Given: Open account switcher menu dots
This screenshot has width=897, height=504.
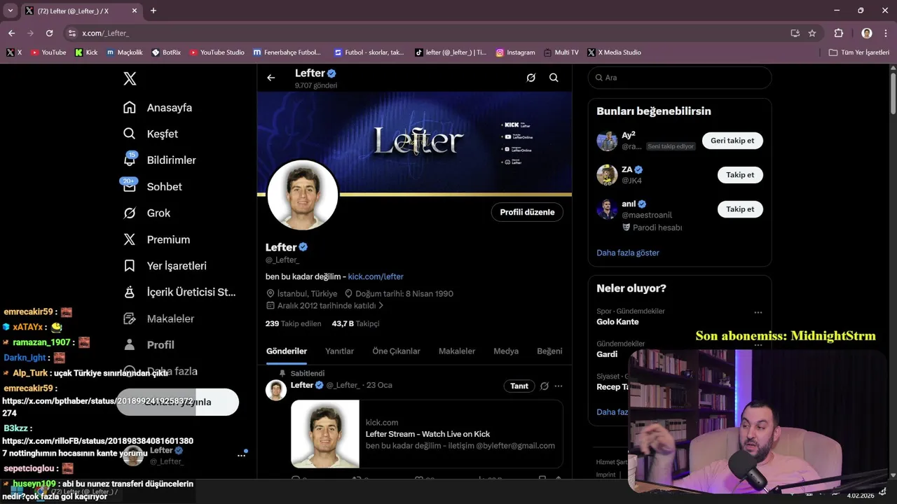Looking at the screenshot, I should [241, 455].
